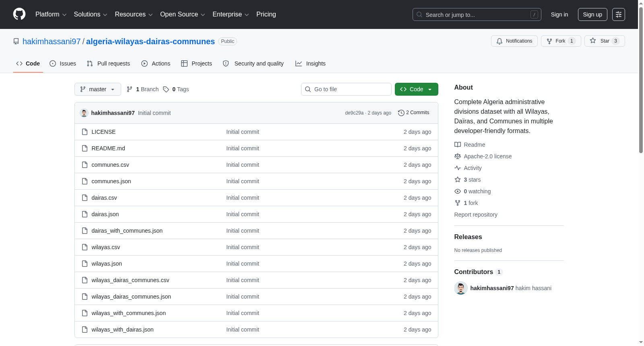Open the wilayas_dairas_communes.csv file
The height and width of the screenshot is (346, 644).
(130, 280)
